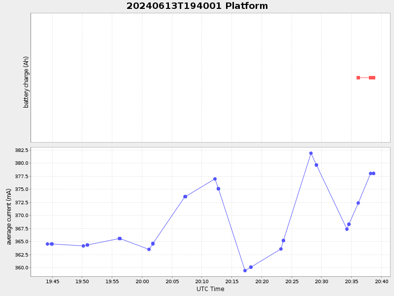Screen dimensions: 394x296
Task: Select the 375.0 point just after 20:10 peak
Action: point(218,189)
